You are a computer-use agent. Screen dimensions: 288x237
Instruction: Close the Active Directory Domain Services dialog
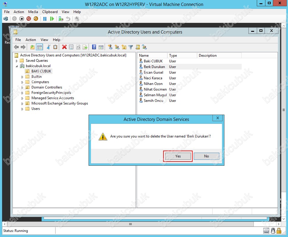pyautogui.click(x=218, y=118)
